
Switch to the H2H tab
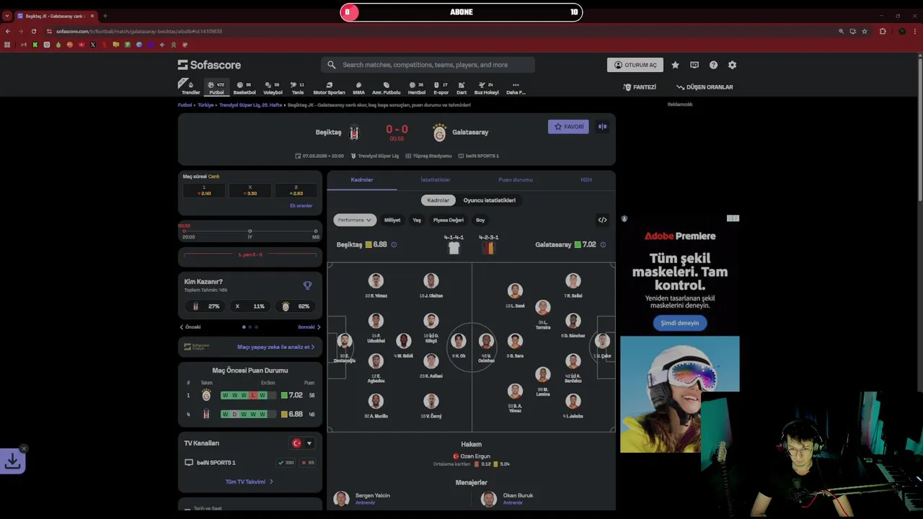click(x=586, y=179)
